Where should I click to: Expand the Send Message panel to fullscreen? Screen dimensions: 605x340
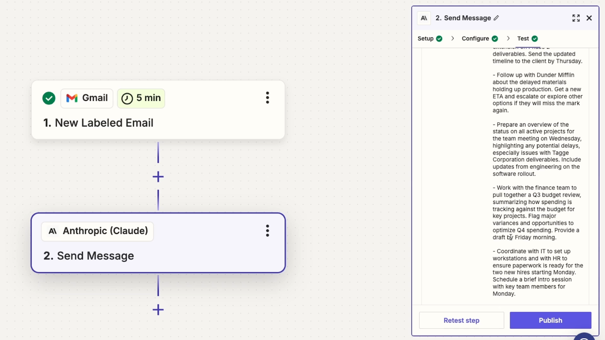(x=576, y=18)
